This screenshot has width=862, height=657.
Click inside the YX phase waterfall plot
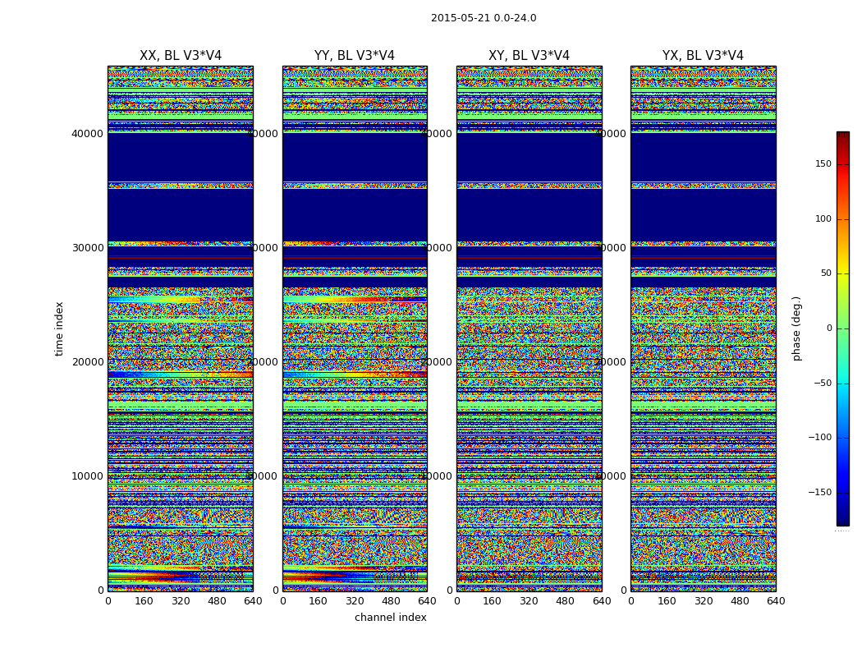[703, 328]
